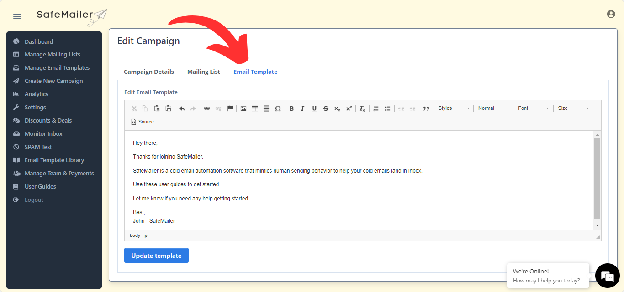Click the "We're Online!" chat popup
Screen dimensions: 624x292
548,276
